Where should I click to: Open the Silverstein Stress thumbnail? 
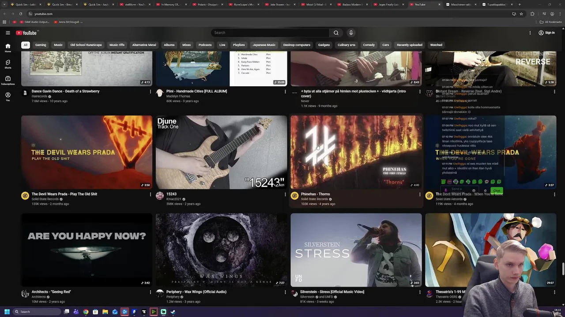click(356, 250)
